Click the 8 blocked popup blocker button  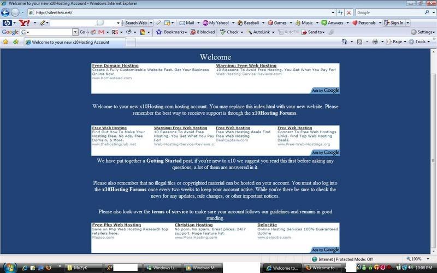click(203, 32)
